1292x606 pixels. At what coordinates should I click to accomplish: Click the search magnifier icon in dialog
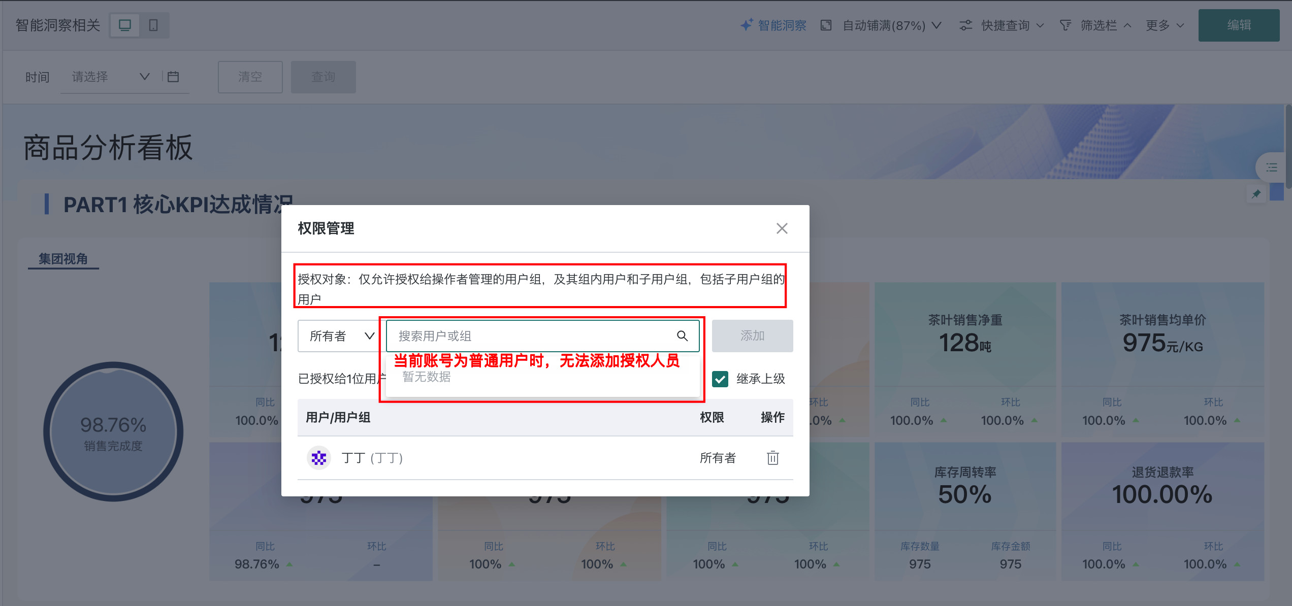tap(682, 335)
